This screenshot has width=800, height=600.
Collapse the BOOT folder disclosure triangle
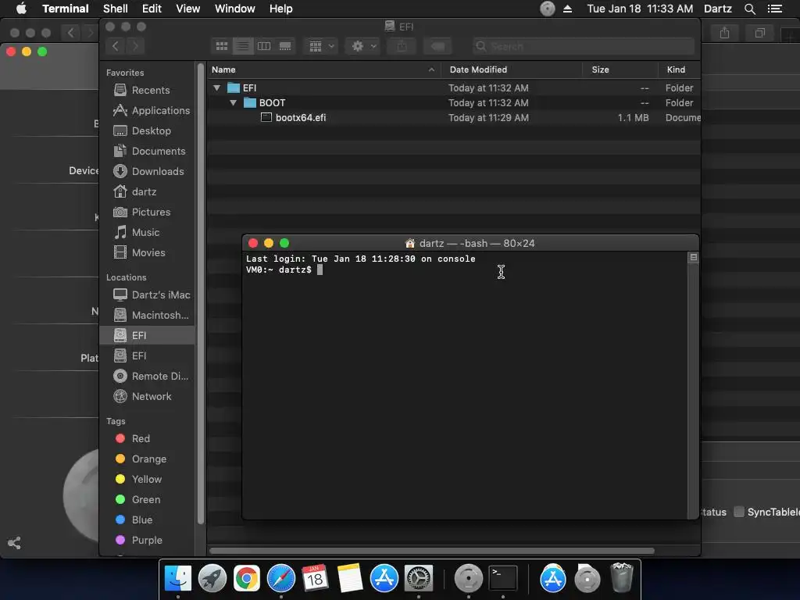pos(233,102)
